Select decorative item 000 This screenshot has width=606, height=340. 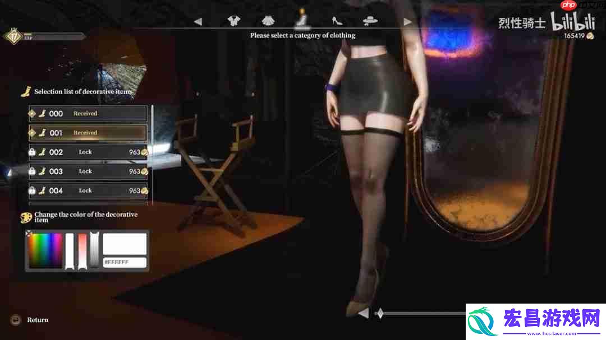[88, 114]
